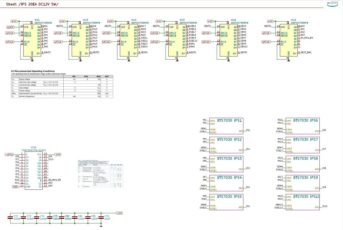Screen dimensions: 343x230
Task: Click the '6.3 Recommended Operating Conditions' heading
Action: (x=33, y=71)
